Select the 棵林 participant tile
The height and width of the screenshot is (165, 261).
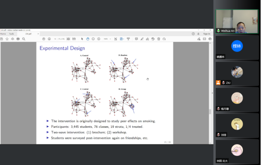click(x=237, y=47)
